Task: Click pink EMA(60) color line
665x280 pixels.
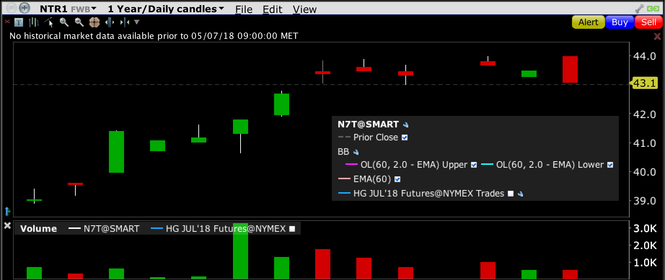Action: (x=344, y=179)
